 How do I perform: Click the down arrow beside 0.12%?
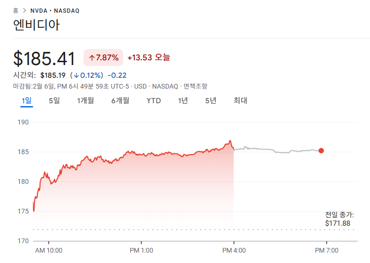point(76,75)
